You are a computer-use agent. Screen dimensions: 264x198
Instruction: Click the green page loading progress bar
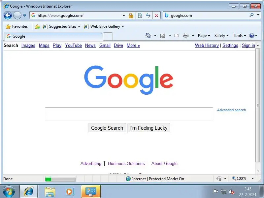coord(60,179)
